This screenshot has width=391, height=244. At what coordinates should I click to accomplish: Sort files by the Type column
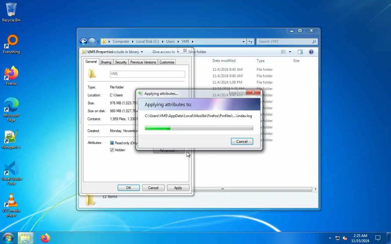point(261,61)
